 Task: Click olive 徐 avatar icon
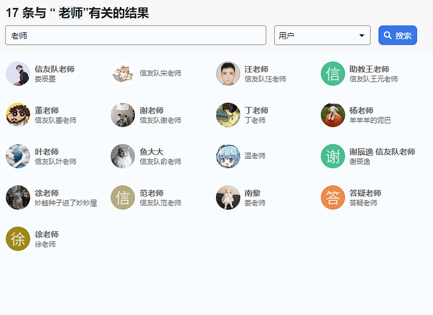click(18, 239)
